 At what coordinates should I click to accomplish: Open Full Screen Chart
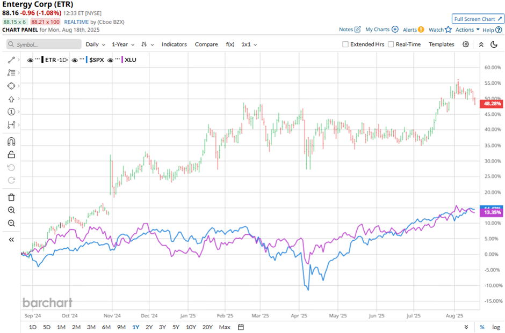(x=478, y=19)
